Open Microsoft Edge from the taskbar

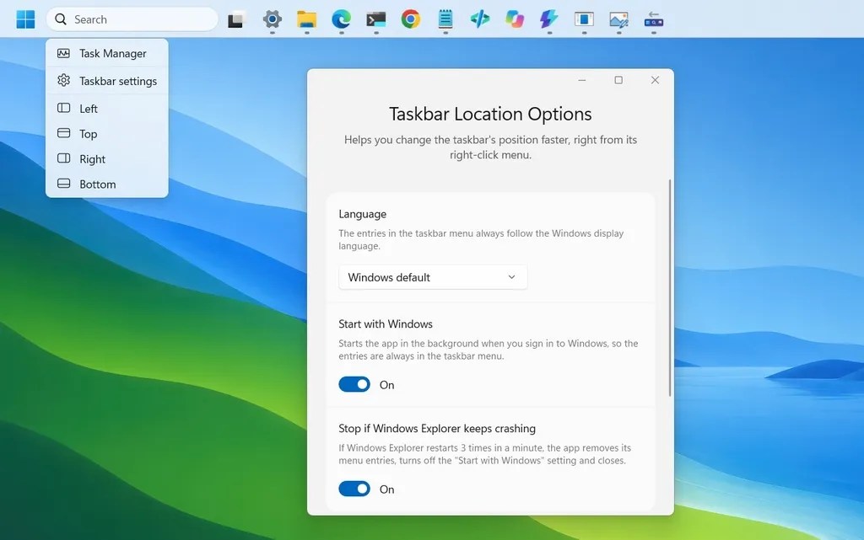pos(341,19)
